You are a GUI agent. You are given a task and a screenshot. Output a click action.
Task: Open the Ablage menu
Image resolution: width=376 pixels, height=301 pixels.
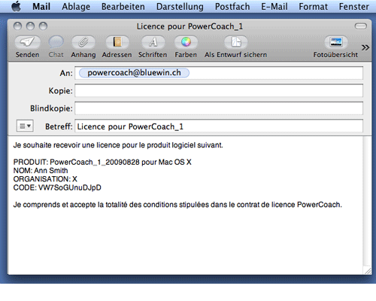[76, 7]
